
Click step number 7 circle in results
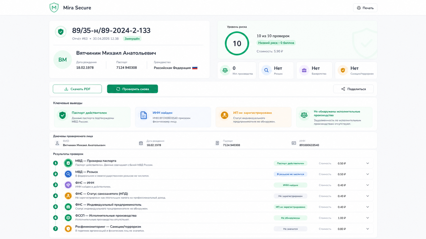point(56,229)
